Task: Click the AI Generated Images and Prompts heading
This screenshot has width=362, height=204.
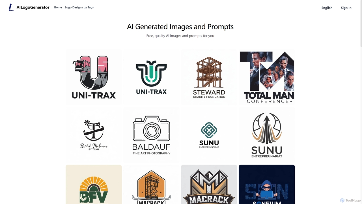Action: (180, 27)
